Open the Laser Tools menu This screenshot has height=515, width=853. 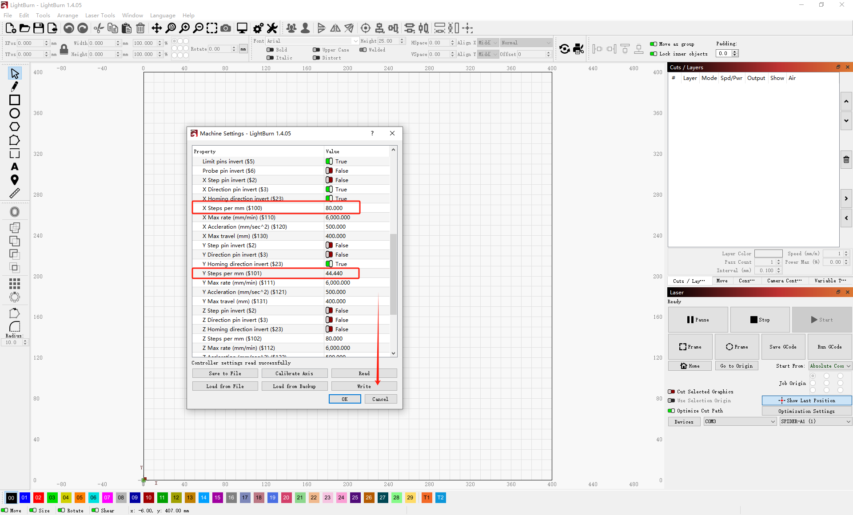coord(100,15)
